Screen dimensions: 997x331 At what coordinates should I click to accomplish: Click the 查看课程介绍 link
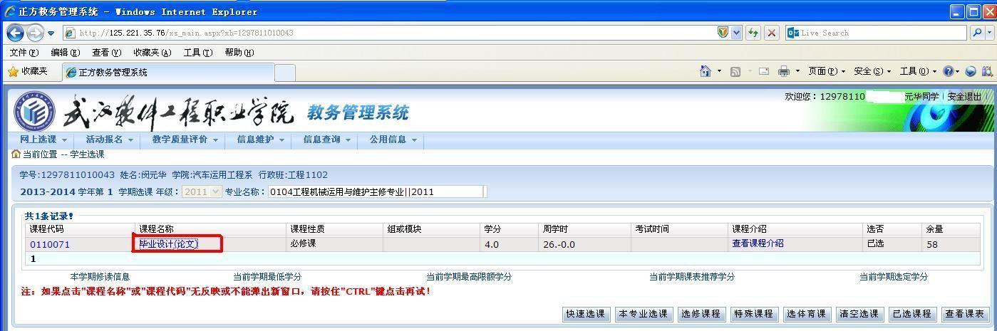[758, 243]
